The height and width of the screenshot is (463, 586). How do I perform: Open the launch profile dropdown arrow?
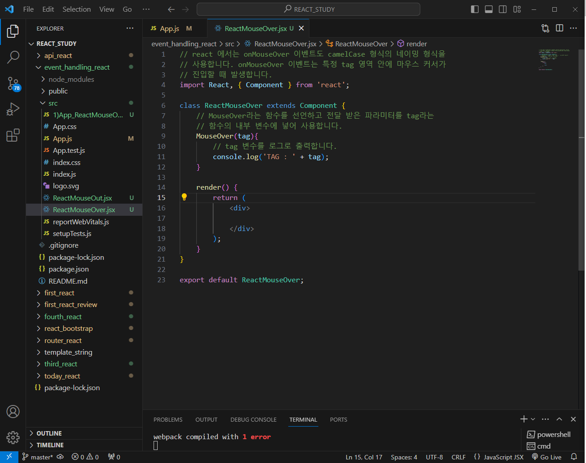point(533,419)
